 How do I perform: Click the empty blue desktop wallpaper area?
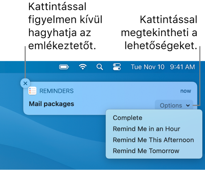[52, 143]
